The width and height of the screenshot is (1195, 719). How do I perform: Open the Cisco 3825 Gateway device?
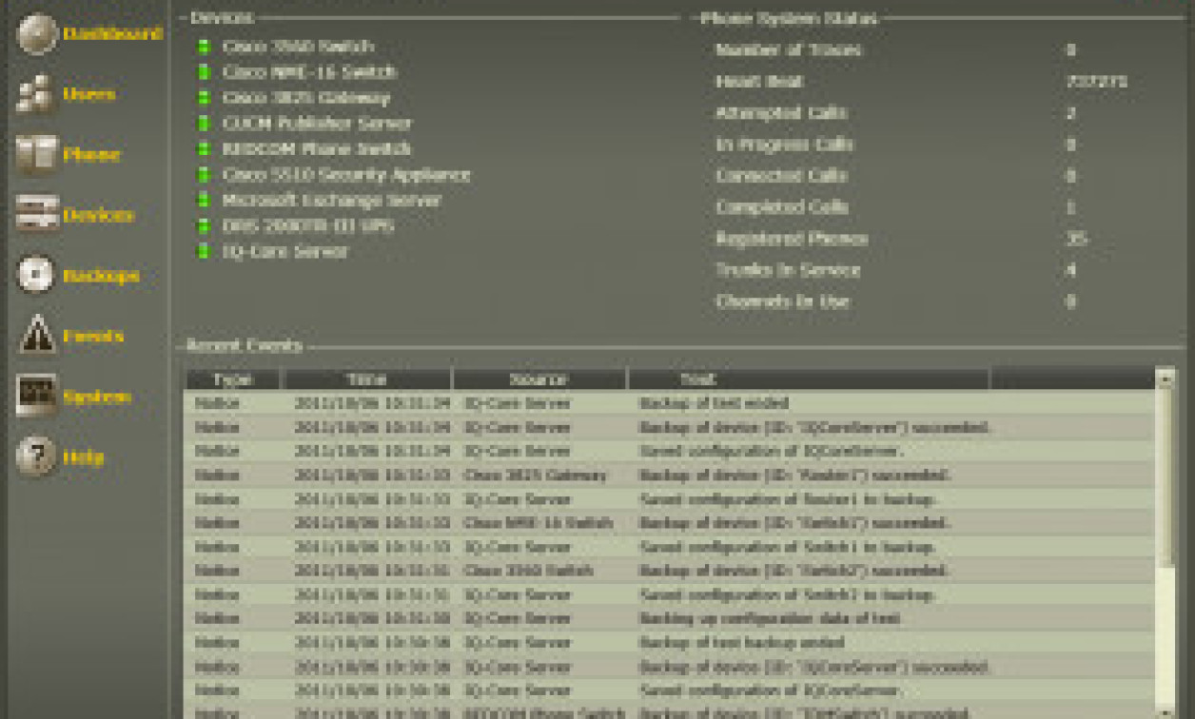(x=305, y=98)
